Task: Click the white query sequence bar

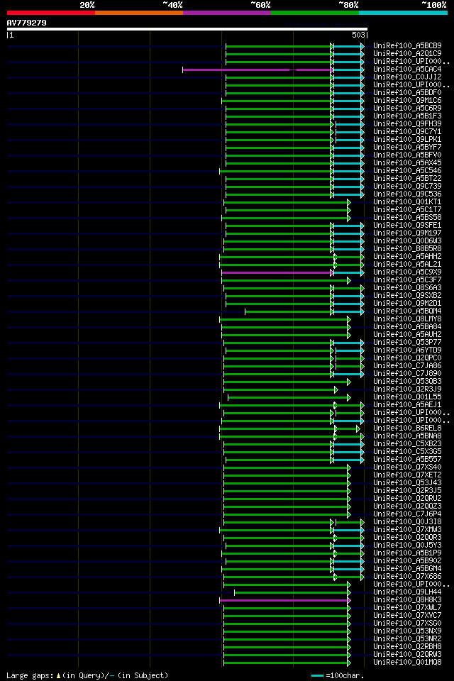Action: (187, 29)
